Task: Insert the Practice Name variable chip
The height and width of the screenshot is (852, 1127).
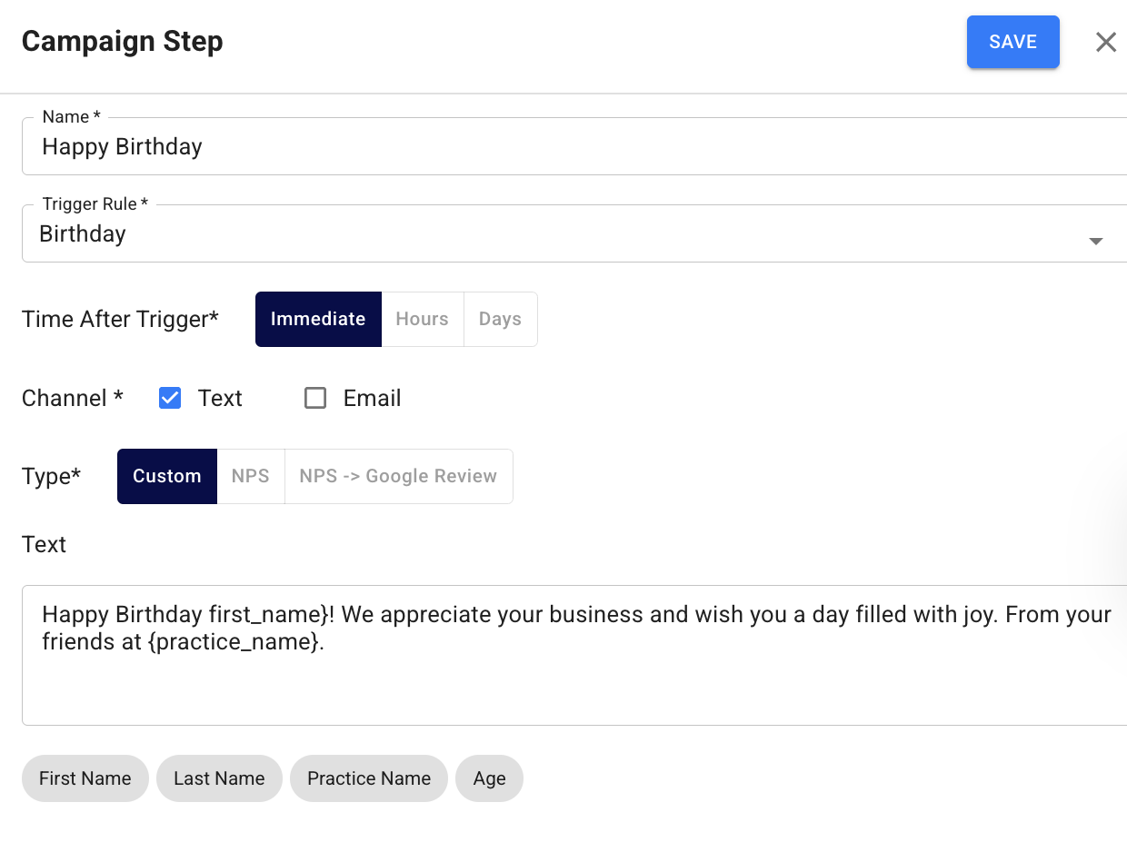Action: tap(369, 778)
